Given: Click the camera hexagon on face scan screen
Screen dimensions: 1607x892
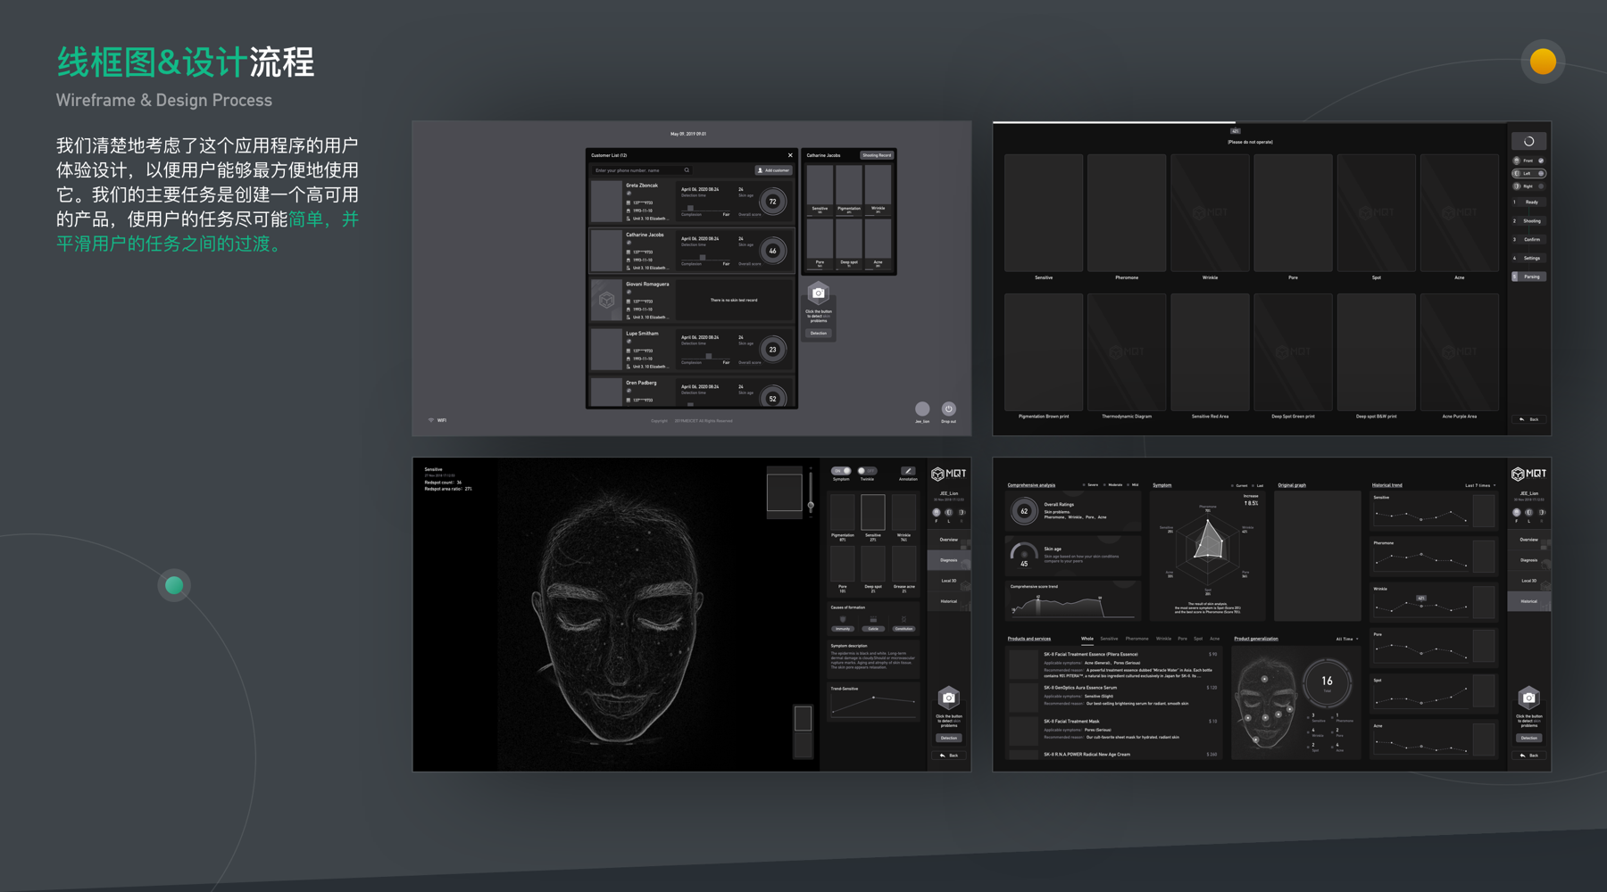Looking at the screenshot, I should click(x=949, y=698).
